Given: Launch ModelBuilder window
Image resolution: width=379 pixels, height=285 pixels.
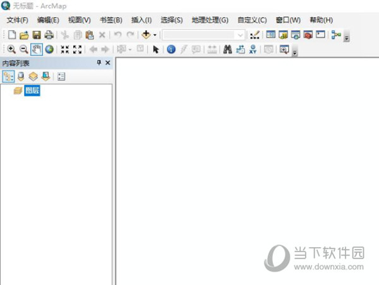Looking at the screenshot, I should point(336,35).
